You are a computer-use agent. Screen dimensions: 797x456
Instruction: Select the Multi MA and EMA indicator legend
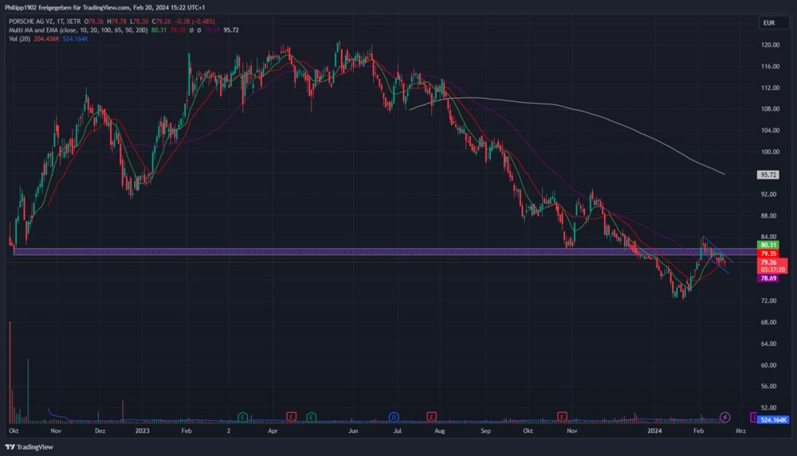[x=76, y=30]
